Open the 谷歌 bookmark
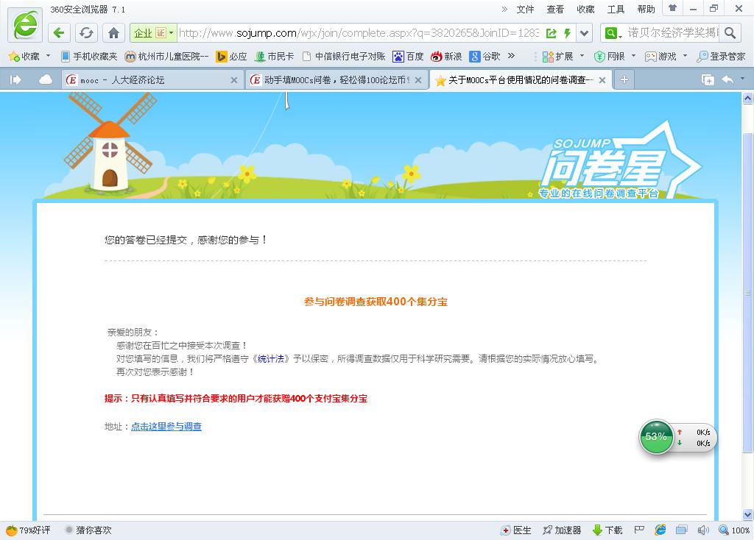Viewport: 754px width, 540px height. point(485,57)
